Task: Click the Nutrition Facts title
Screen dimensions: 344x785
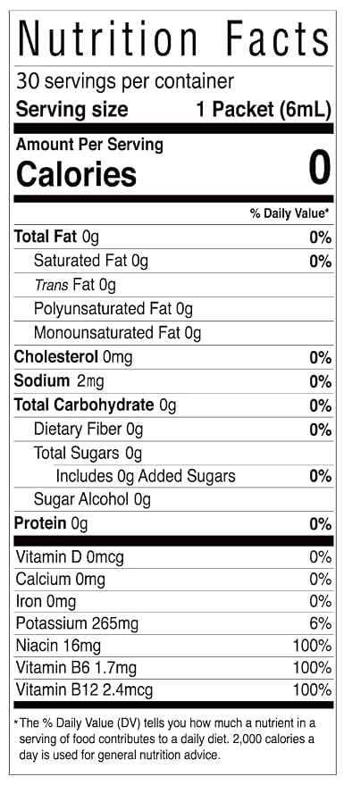Action: tap(173, 39)
